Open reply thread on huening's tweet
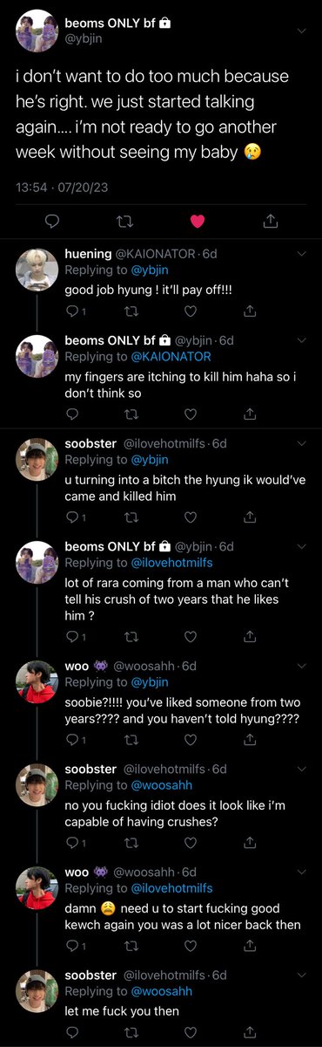This screenshot has width=322, height=1047. coord(71,311)
